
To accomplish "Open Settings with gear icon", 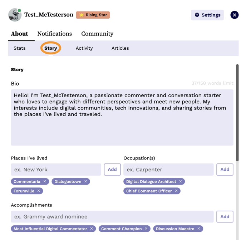I will (x=207, y=15).
